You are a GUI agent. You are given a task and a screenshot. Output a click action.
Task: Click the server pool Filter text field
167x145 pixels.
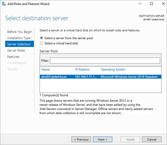[105, 61]
